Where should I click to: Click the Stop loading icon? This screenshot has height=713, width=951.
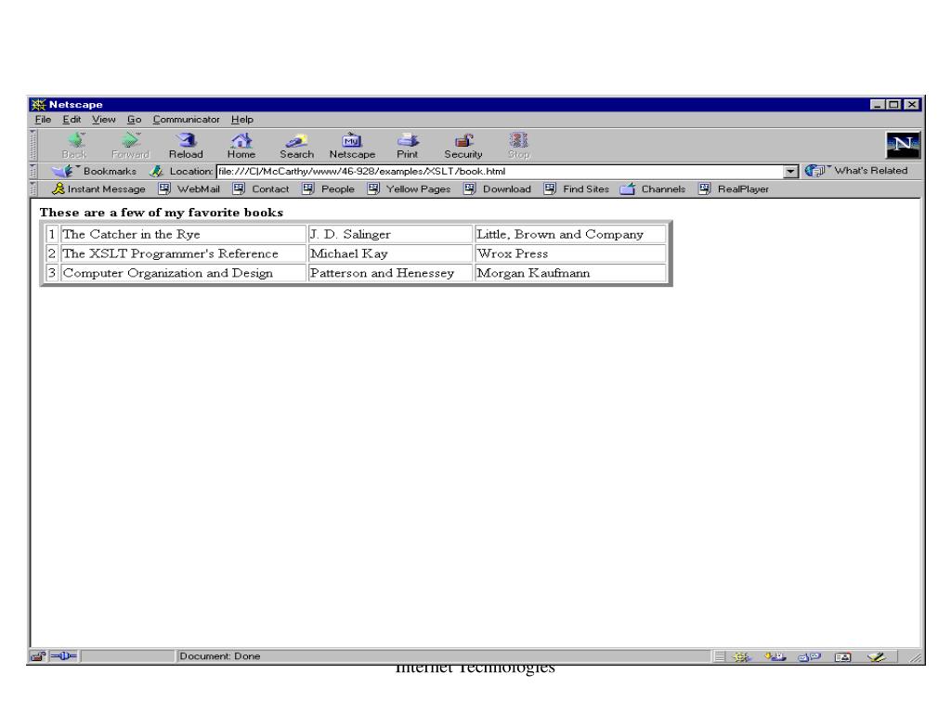coord(518,145)
